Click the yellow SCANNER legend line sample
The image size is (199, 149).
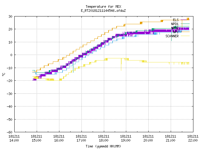(185, 36)
